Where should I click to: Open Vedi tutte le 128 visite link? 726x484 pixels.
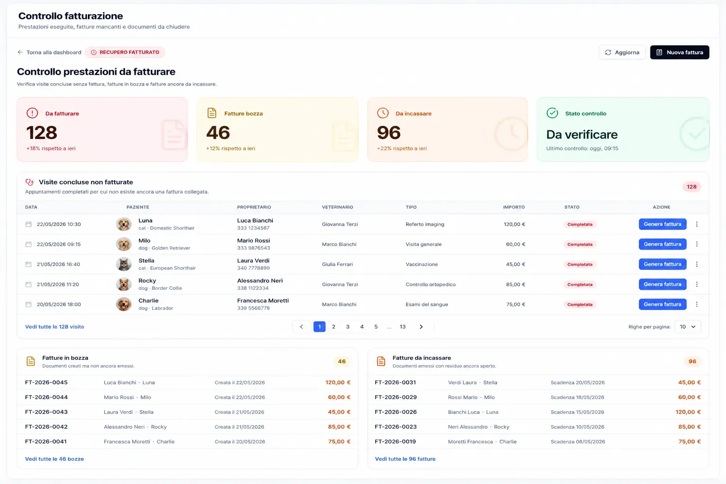(55, 327)
